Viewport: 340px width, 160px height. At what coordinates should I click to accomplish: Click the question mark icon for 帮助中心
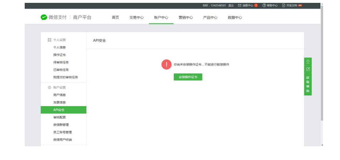[264, 5]
